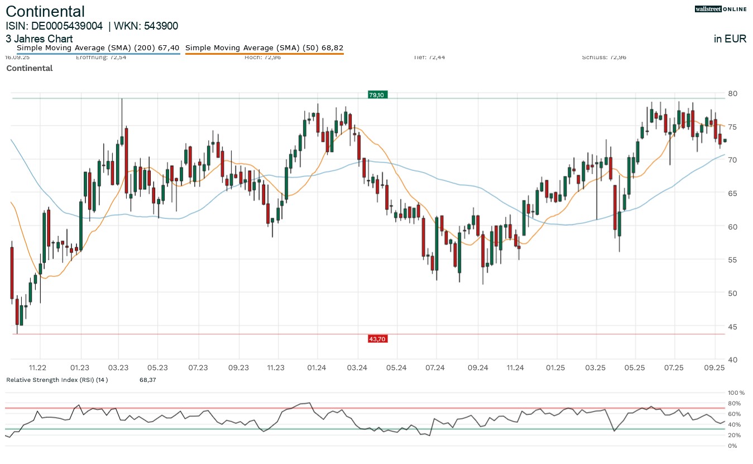Click the 03.25 date axis label
The image size is (753, 464).
pos(596,367)
